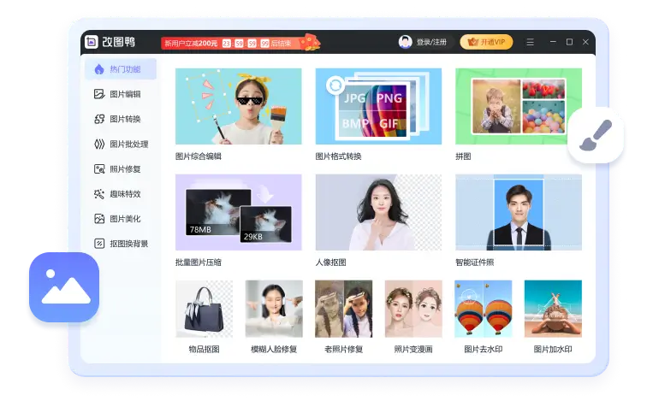The image size is (647, 401).
Task: Maximize the 改图鸭 window
Action: [569, 42]
